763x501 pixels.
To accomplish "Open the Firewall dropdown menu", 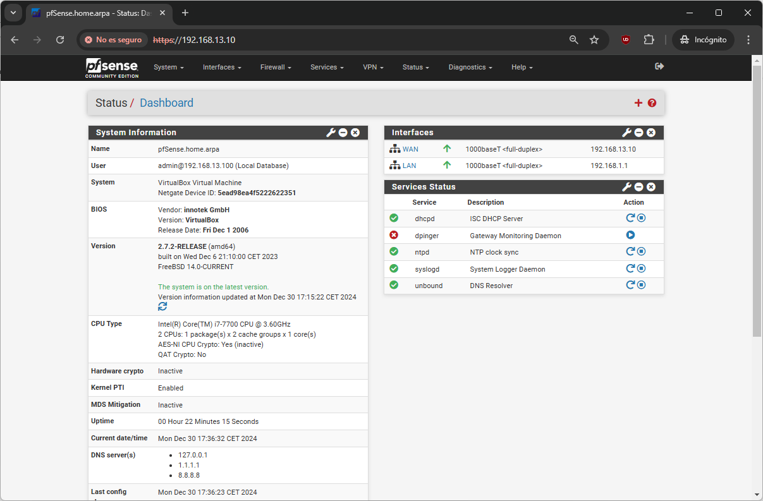I will [276, 67].
